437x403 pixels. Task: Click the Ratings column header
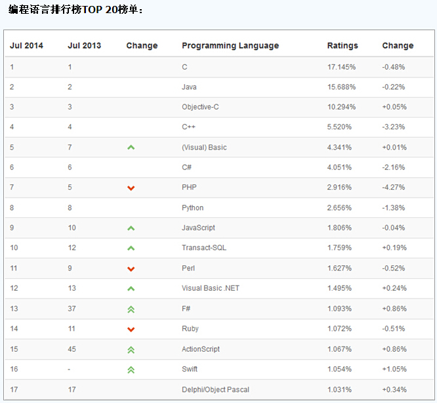click(x=342, y=45)
